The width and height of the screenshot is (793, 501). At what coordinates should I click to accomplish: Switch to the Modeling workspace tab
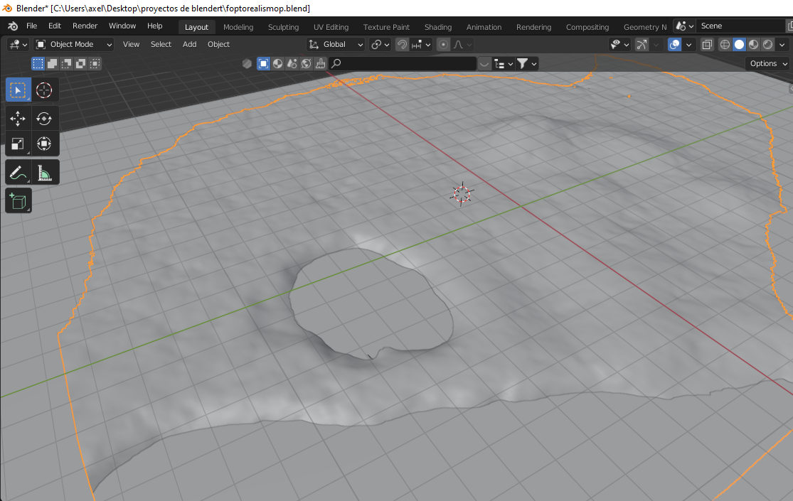click(238, 27)
